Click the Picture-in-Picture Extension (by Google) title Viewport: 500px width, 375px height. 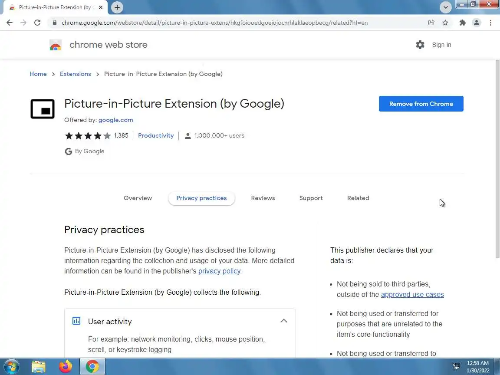(174, 104)
